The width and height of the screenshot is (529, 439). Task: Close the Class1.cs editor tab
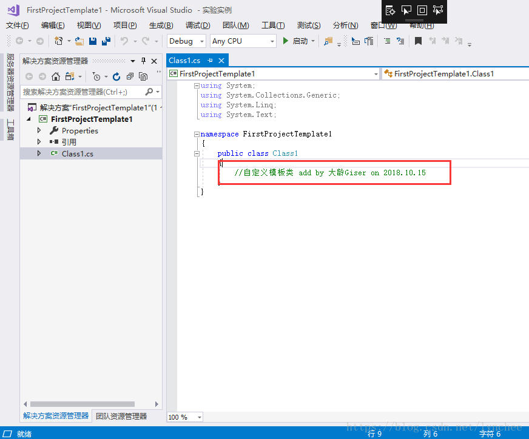(x=221, y=61)
